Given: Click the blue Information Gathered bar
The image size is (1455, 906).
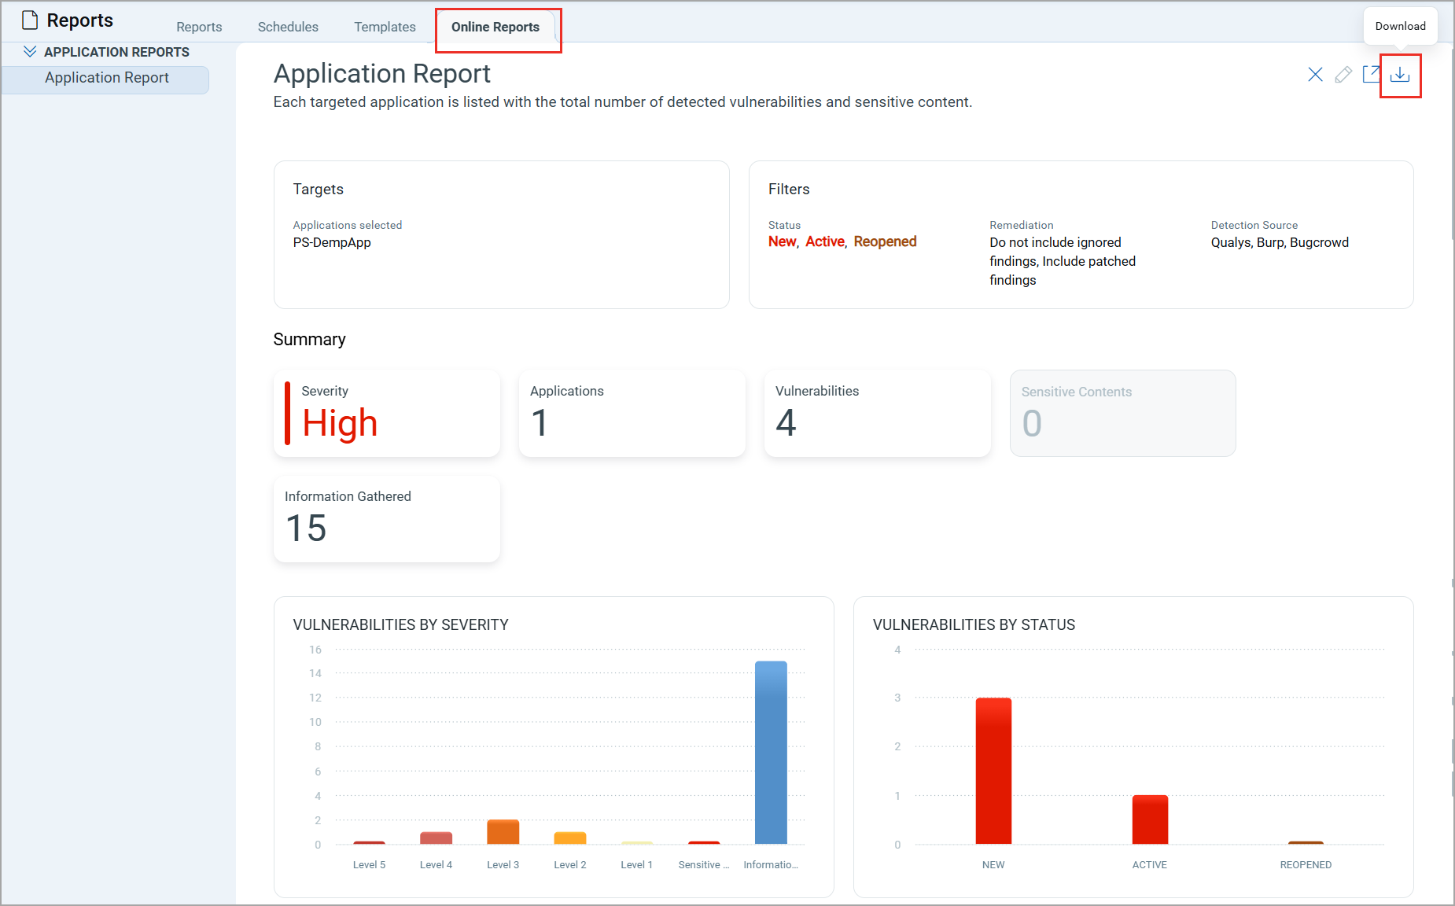Looking at the screenshot, I should [x=771, y=753].
